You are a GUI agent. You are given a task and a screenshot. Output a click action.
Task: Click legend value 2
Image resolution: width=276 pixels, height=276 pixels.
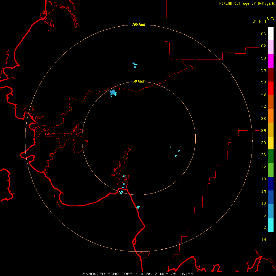point(265,228)
